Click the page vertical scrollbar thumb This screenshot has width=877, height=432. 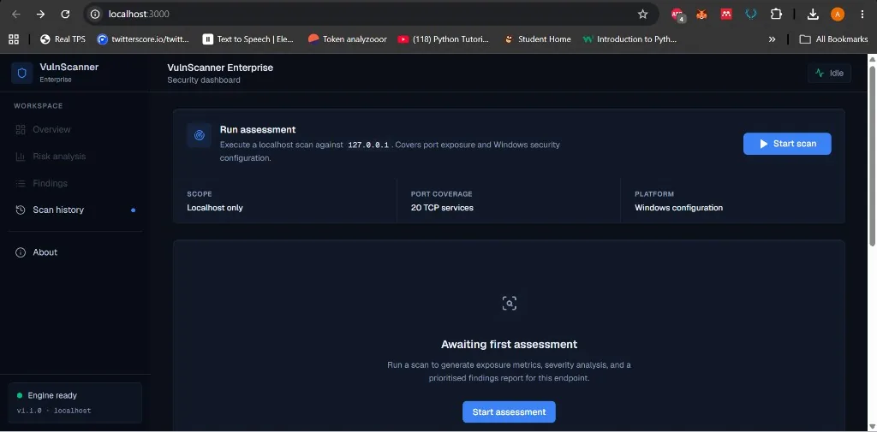pos(872,156)
